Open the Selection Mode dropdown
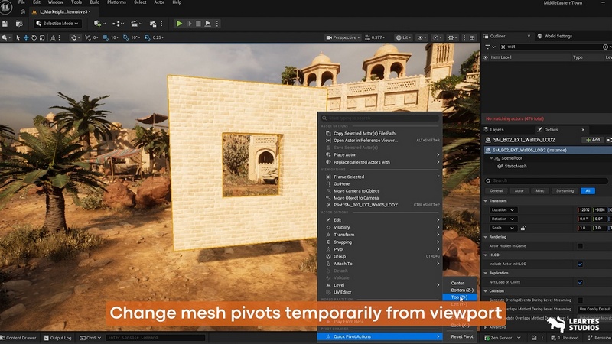 point(55,24)
